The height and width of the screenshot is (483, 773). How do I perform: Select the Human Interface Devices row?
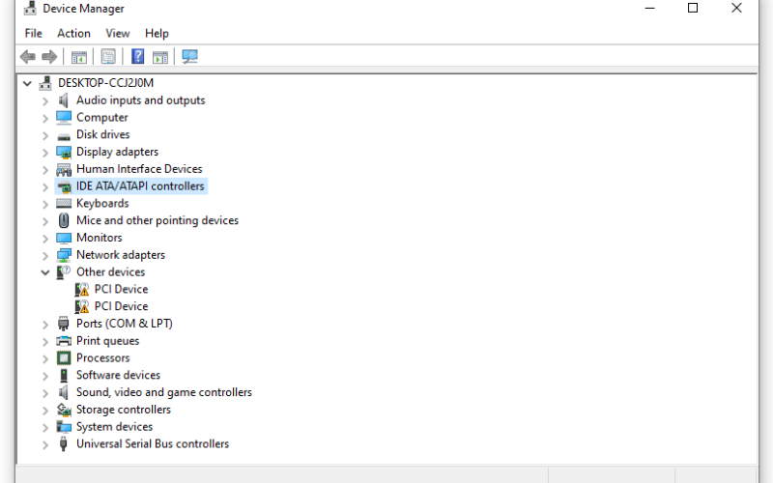139,169
